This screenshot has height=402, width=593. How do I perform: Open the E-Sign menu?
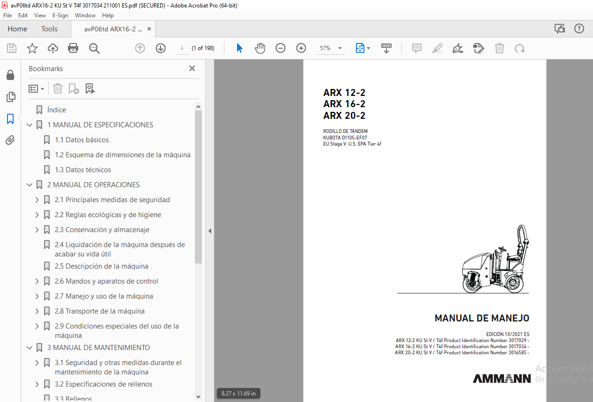[x=60, y=15]
